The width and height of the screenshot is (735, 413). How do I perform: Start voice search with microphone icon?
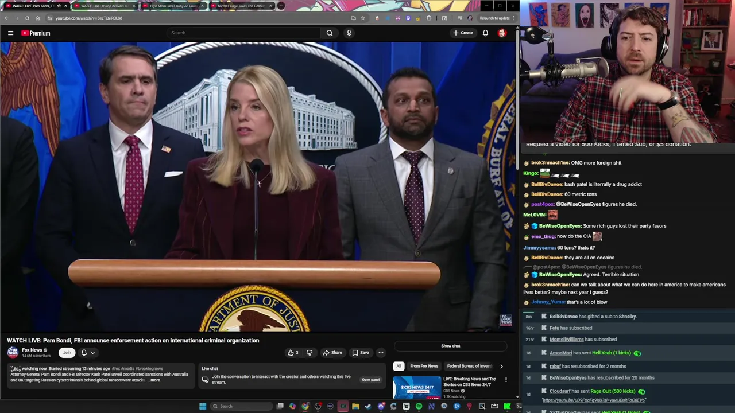pyautogui.click(x=349, y=33)
